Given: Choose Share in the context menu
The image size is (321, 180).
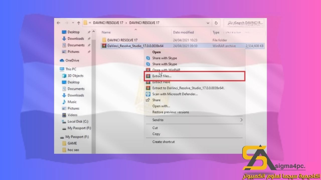Looking at the screenshot, I should click(156, 100).
